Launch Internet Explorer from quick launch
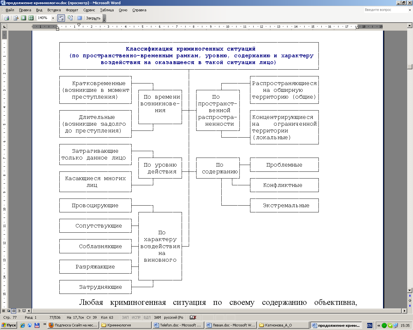The height and width of the screenshot is (330, 413). [x=23, y=325]
